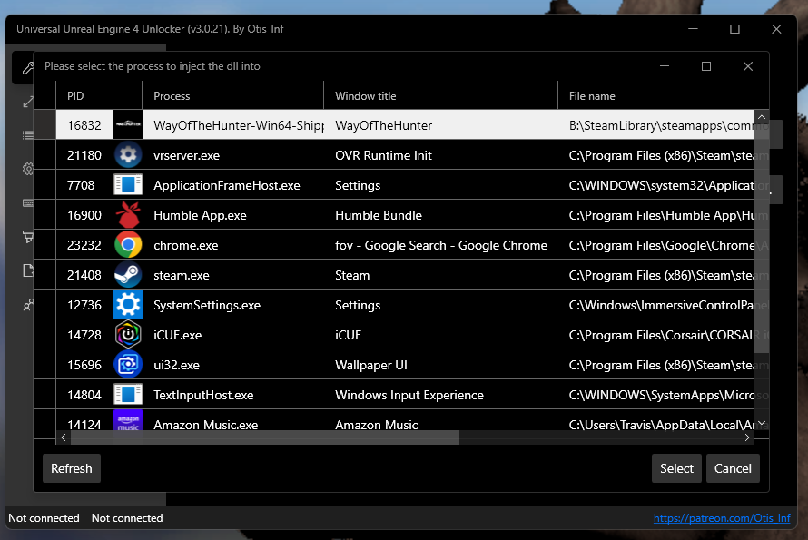Click the SystemSettings.exe gear icon
Viewport: 808px width, 540px height.
pyautogui.click(x=128, y=305)
